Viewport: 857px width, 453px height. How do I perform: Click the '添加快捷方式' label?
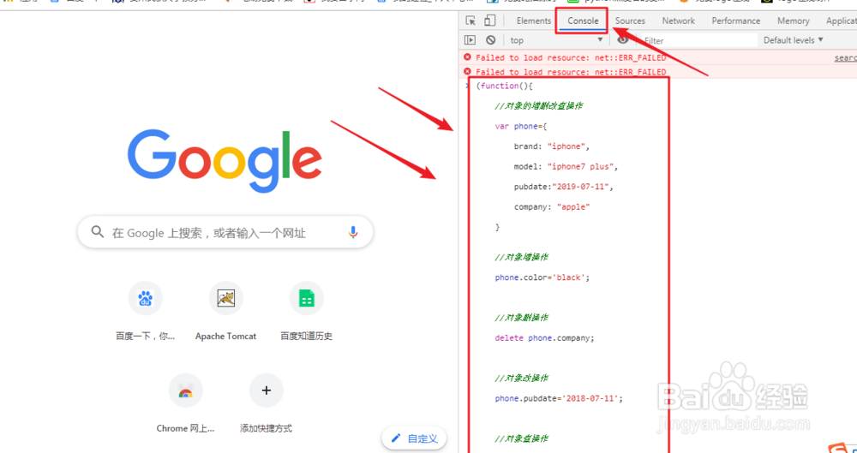[x=267, y=428]
